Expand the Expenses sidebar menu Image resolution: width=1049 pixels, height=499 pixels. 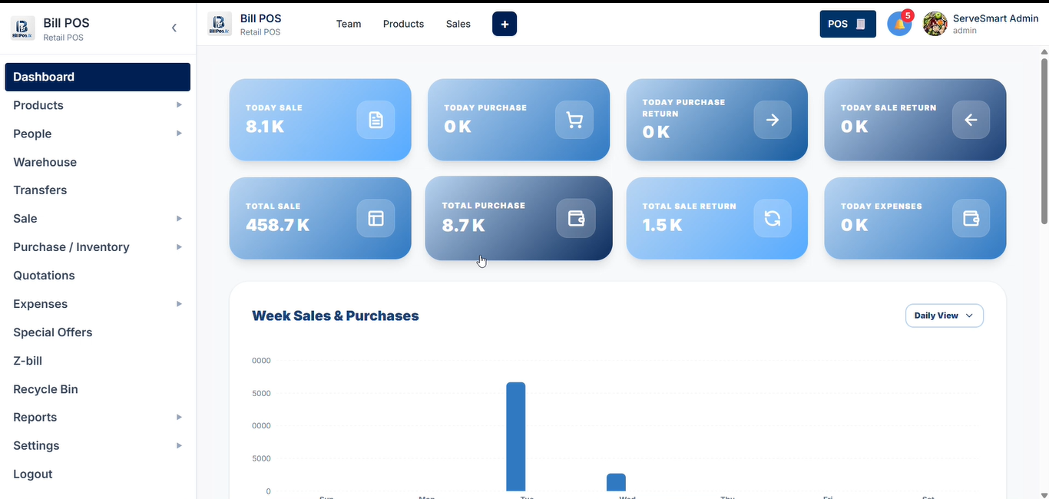pos(98,304)
